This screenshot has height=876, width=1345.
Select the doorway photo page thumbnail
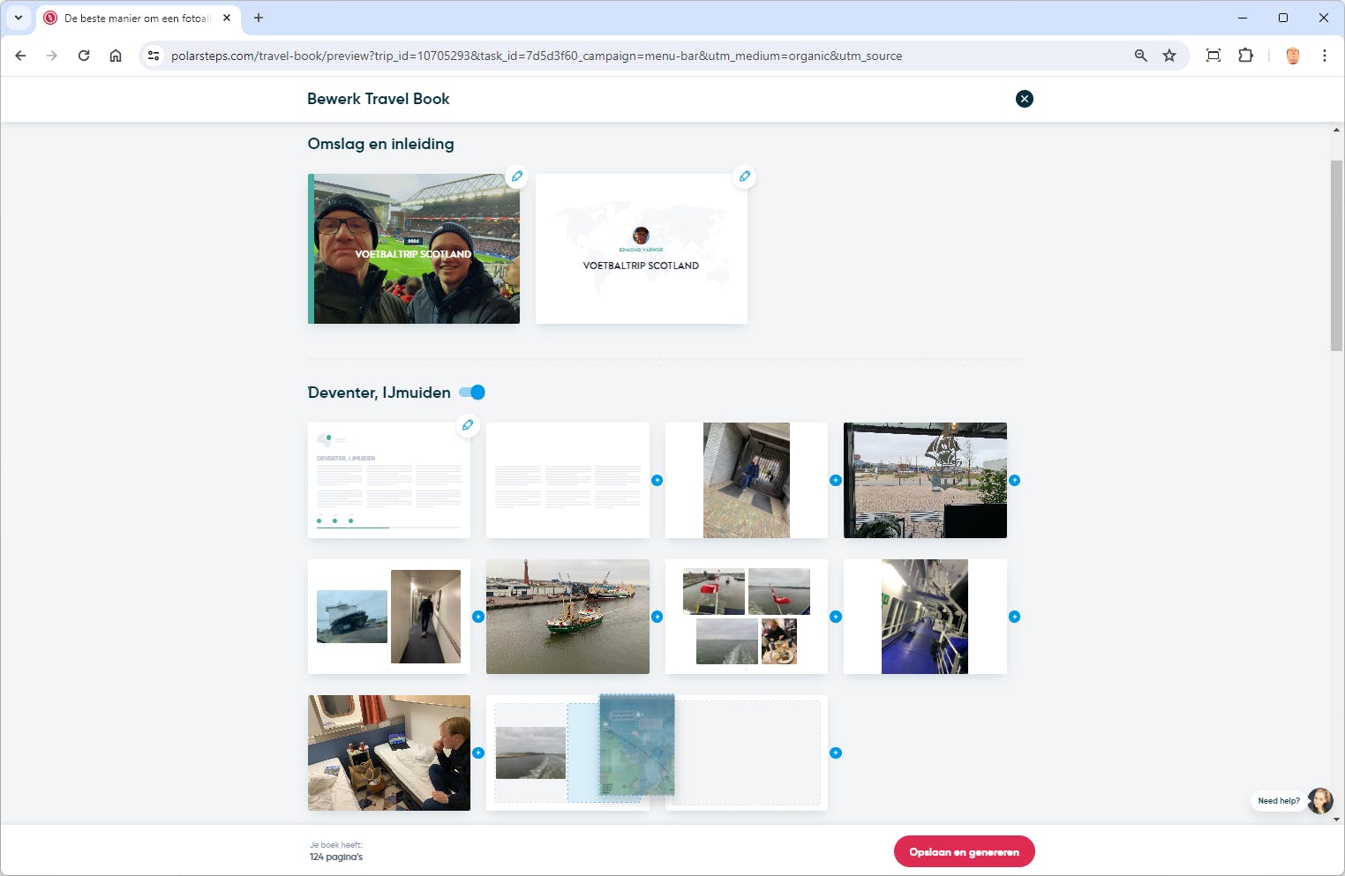pyautogui.click(x=747, y=481)
